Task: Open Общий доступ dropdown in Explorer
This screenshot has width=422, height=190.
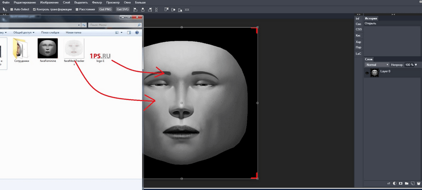Action: pyautogui.click(x=24, y=32)
